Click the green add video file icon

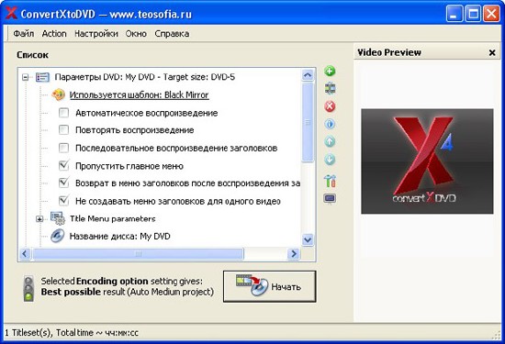330,71
